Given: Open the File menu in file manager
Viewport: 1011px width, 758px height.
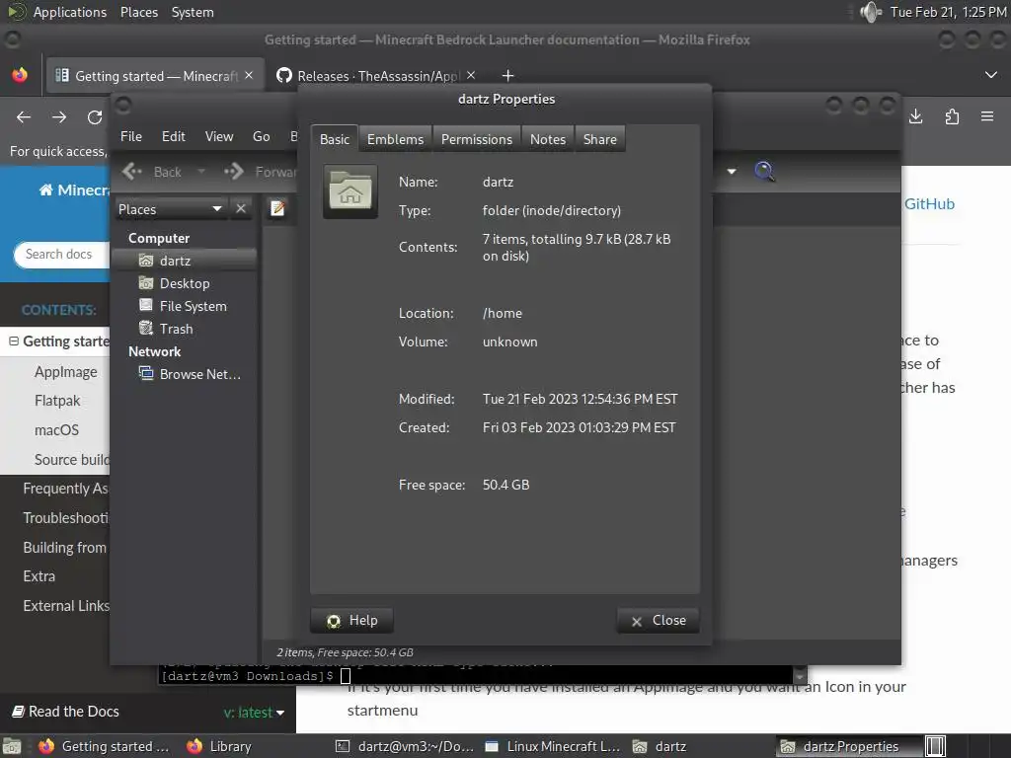Looking at the screenshot, I should [x=131, y=136].
